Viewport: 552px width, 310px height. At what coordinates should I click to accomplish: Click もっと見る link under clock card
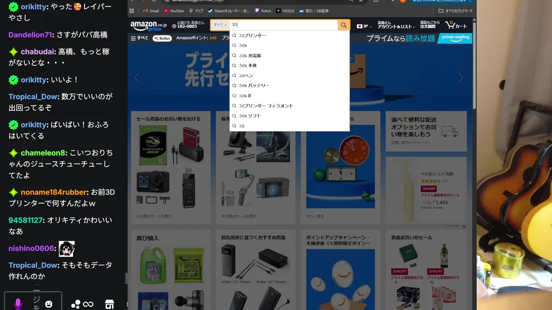(315, 216)
